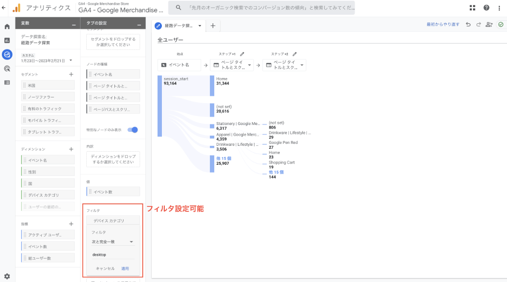
Task: Click the desktop filter value field
Action: (112, 255)
